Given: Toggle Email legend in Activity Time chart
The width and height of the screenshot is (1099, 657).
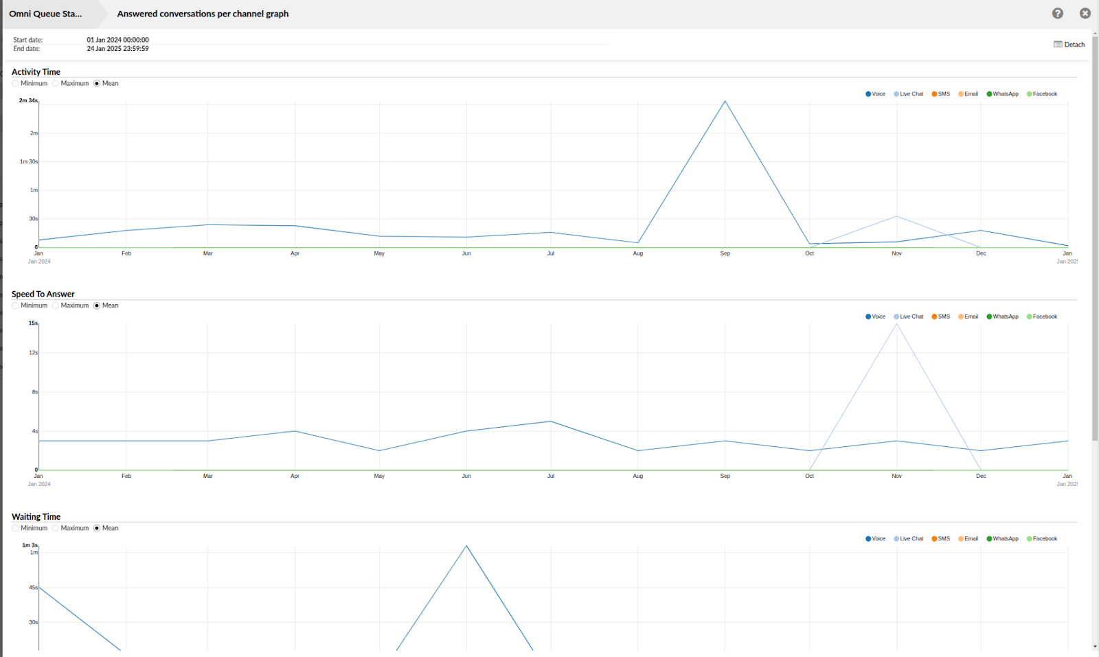Looking at the screenshot, I should coord(968,94).
